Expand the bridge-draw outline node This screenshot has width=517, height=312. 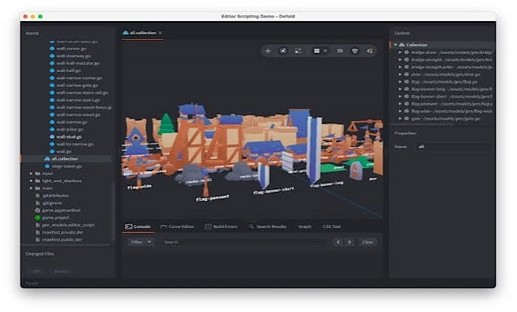[x=400, y=52]
